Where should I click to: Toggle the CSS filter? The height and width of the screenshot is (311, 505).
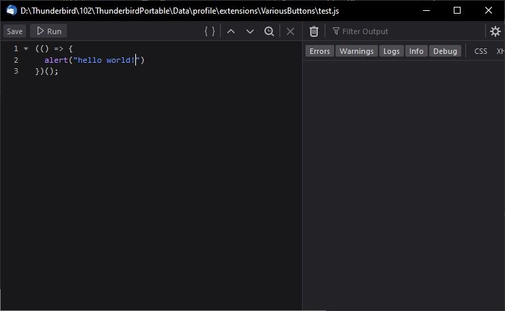point(480,51)
